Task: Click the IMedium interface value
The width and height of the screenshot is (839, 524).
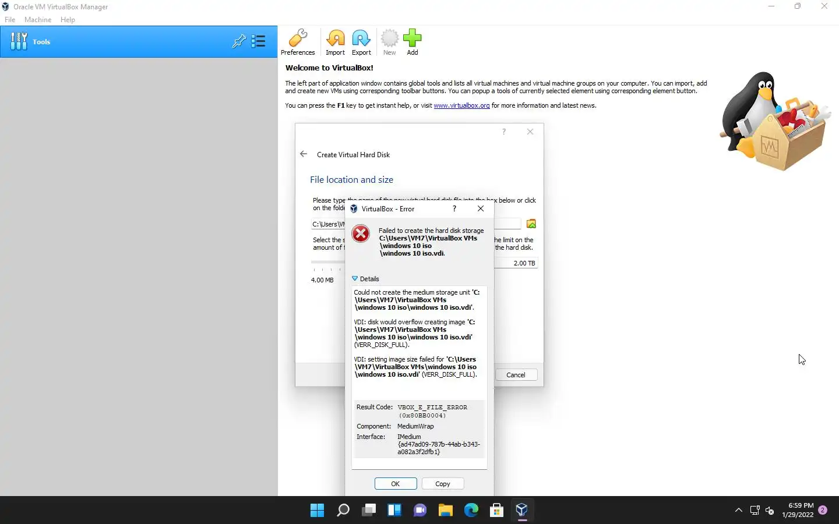Action: click(x=439, y=444)
